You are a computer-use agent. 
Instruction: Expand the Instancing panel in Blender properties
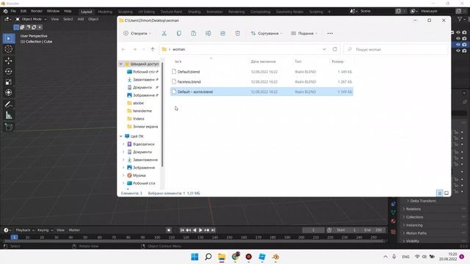coord(414,225)
